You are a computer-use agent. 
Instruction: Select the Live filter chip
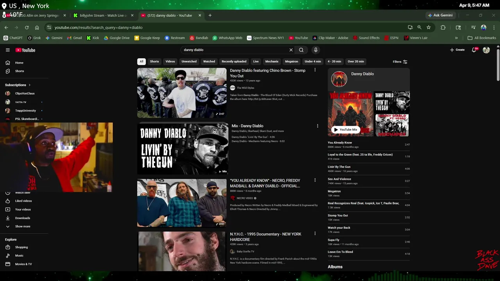coord(256,61)
